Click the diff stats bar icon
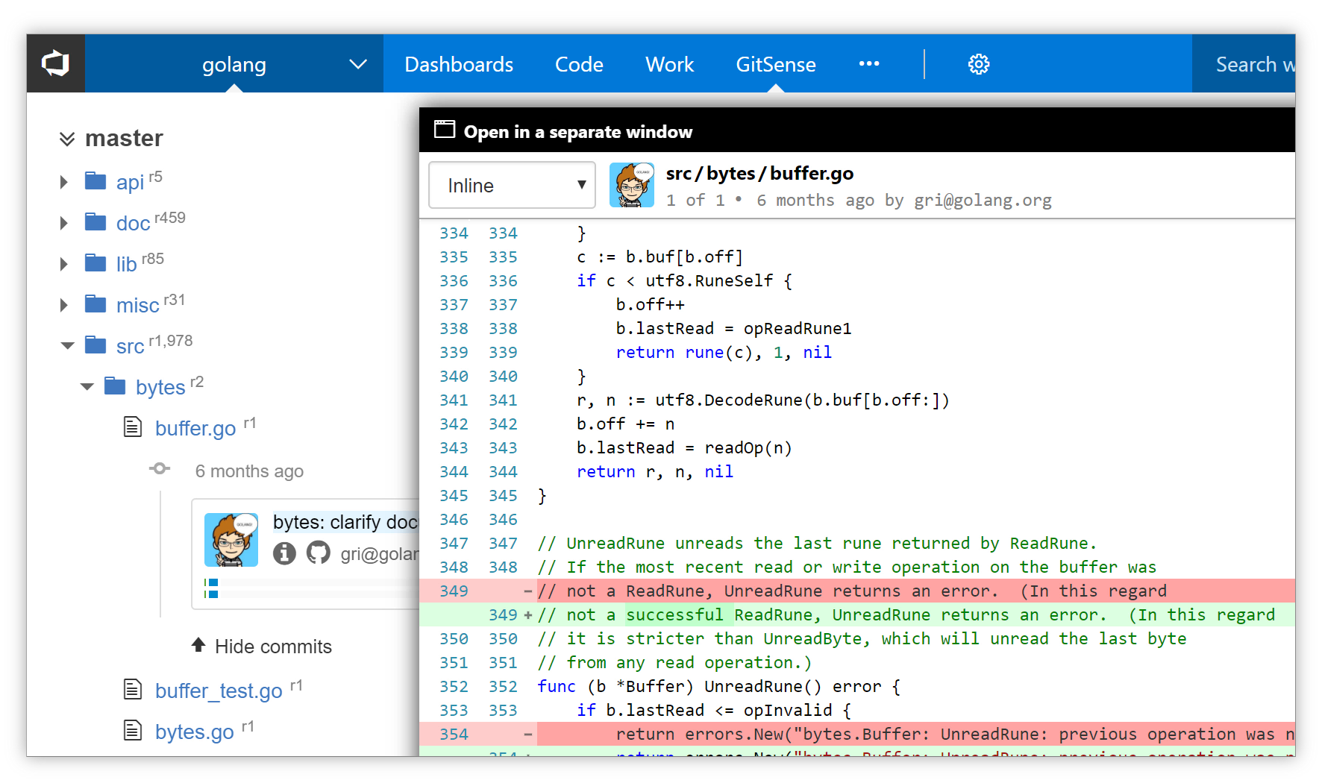The width and height of the screenshot is (1322, 783). coord(211,588)
